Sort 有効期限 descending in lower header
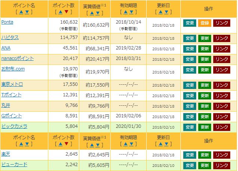The width and height of the screenshot is (238, 171). tap(131, 144)
